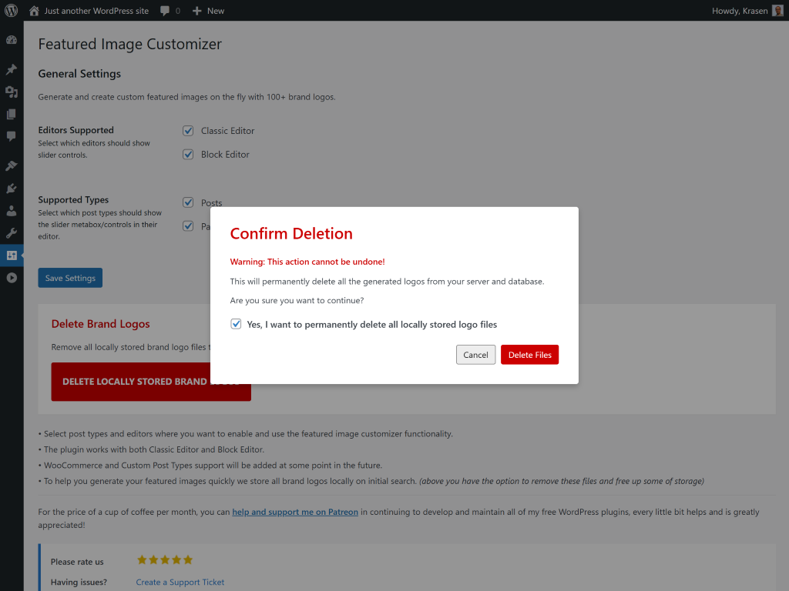Viewport: 789px width, 591px height.
Task: Open the Settings sliders menu item
Action: click(12, 255)
